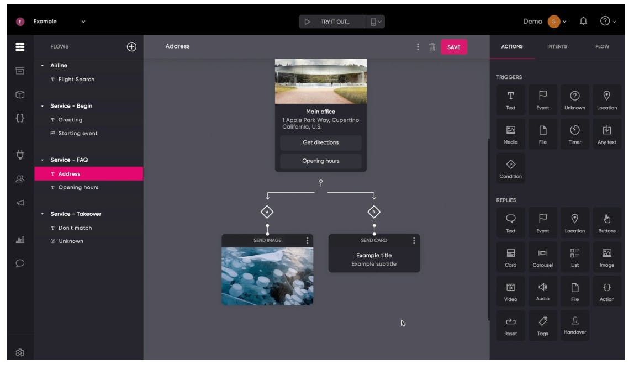Click the Save button
This screenshot has width=634, height=370.
(453, 47)
